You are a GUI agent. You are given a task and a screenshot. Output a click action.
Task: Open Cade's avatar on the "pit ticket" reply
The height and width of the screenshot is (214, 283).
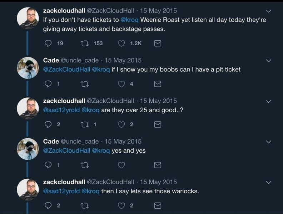[28, 68]
